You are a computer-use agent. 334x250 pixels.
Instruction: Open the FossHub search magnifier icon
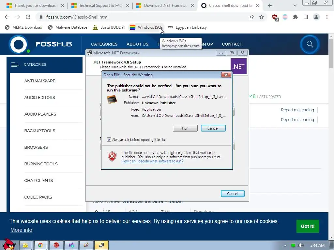pyautogui.click(x=310, y=44)
